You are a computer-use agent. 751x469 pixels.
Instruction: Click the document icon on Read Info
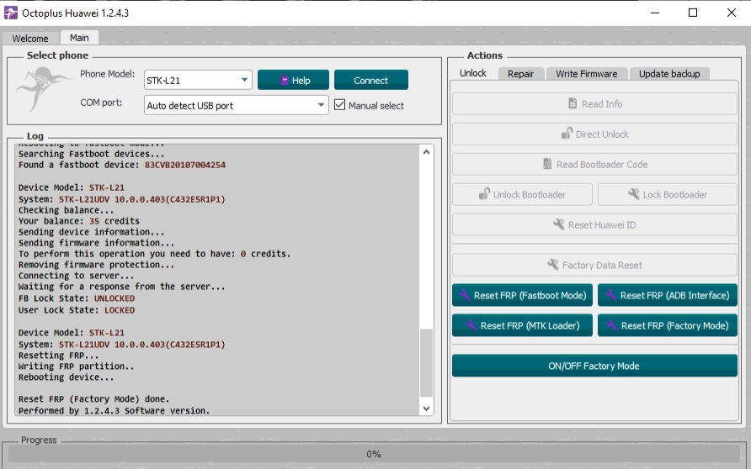click(x=573, y=103)
